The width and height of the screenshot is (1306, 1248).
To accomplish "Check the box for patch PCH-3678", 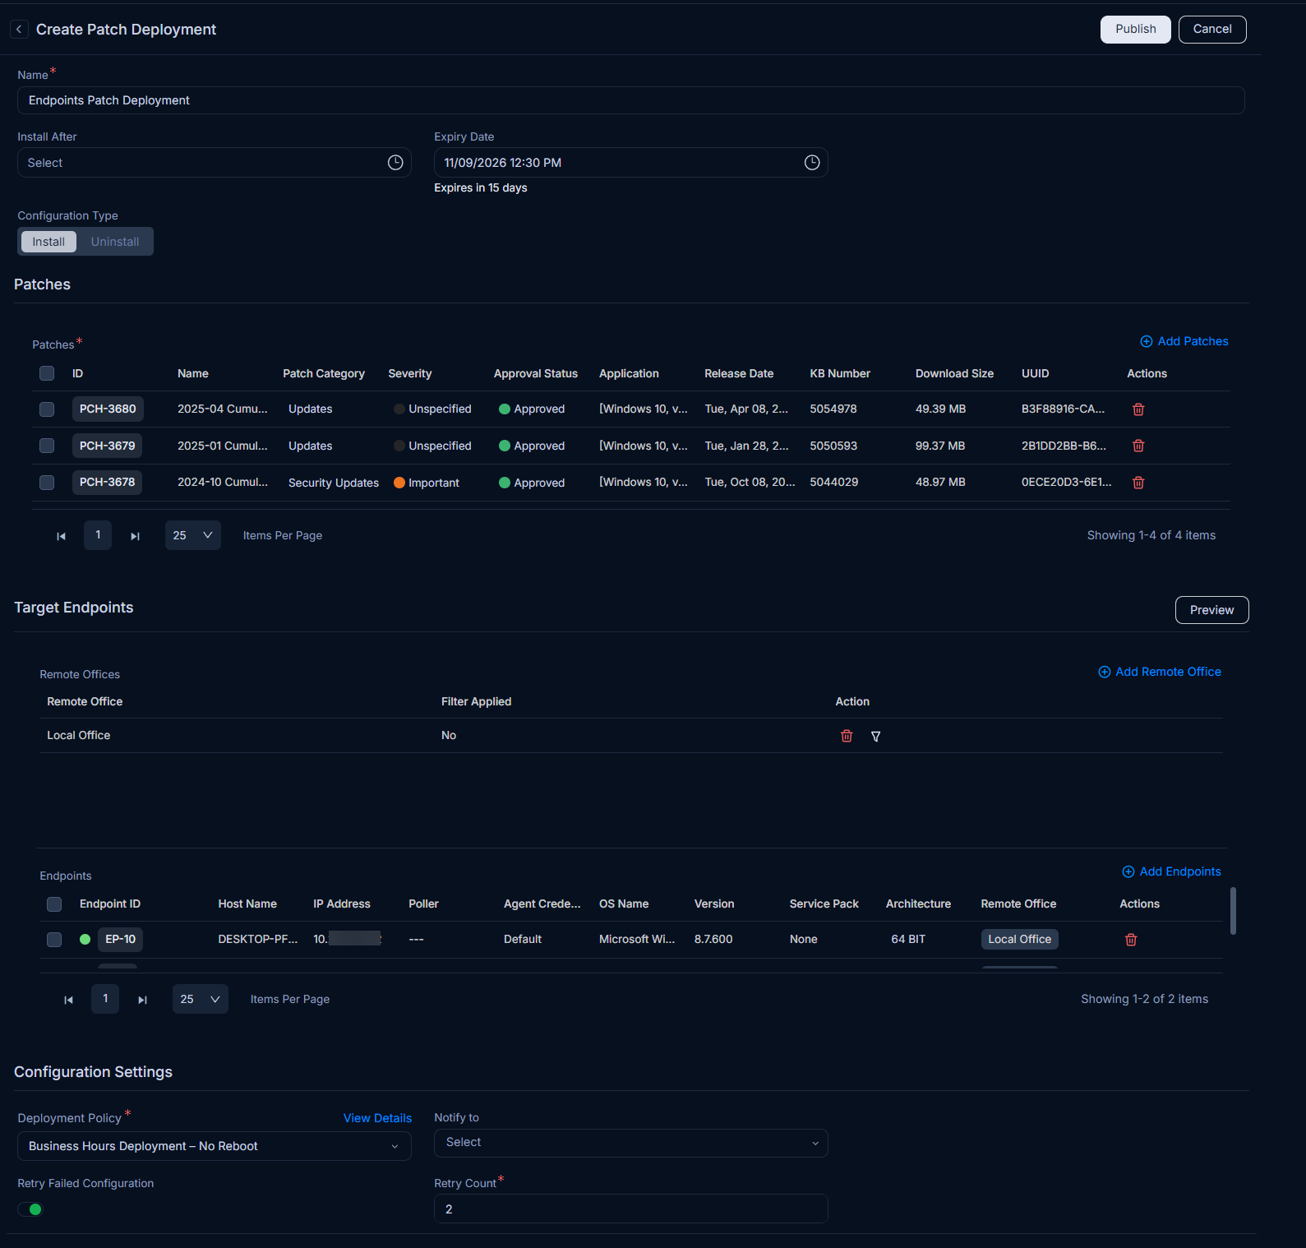I will pyautogui.click(x=47, y=483).
